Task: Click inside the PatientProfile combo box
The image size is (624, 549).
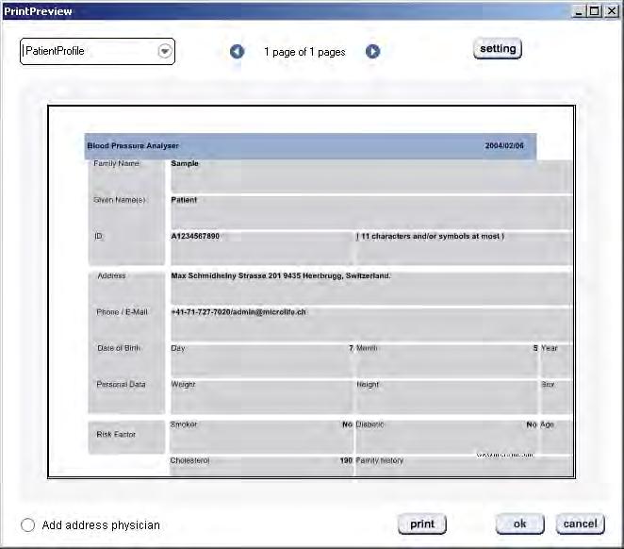Action: coord(97,51)
